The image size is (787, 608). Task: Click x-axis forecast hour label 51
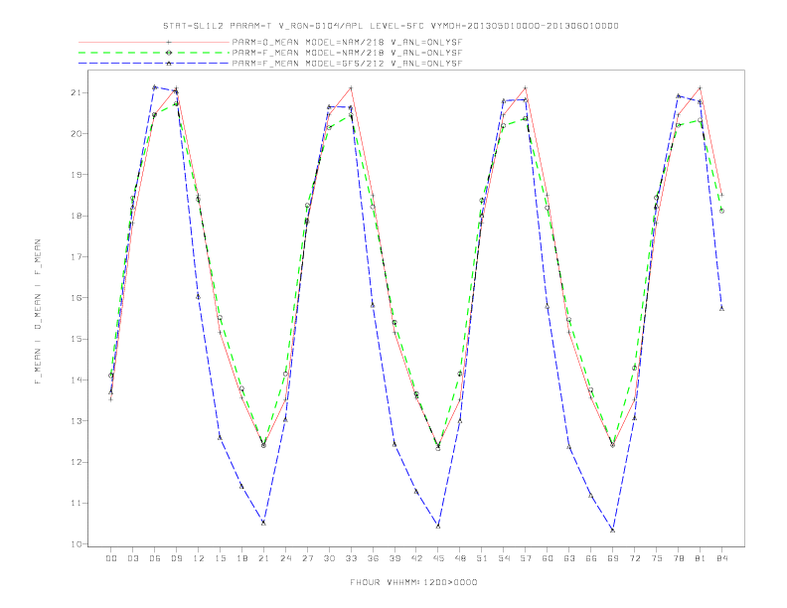click(x=482, y=558)
